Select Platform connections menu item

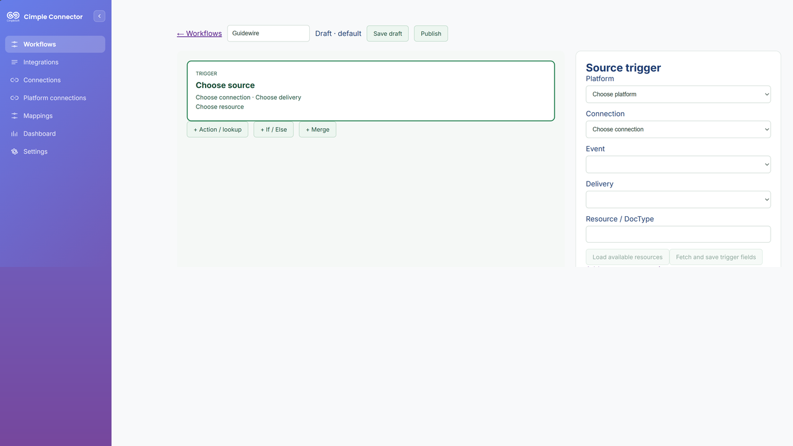[55, 98]
